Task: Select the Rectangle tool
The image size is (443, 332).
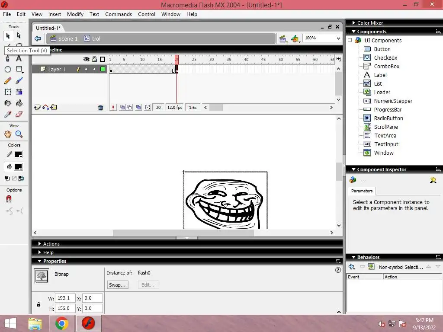Action: pyautogui.click(x=19, y=69)
